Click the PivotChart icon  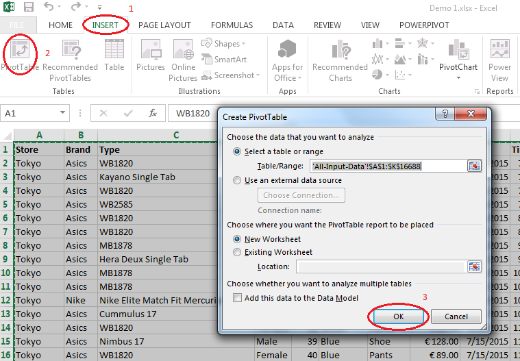(458, 50)
